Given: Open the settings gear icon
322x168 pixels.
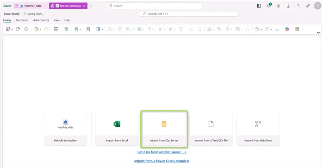Looking at the screenshot, I should click(x=278, y=6).
